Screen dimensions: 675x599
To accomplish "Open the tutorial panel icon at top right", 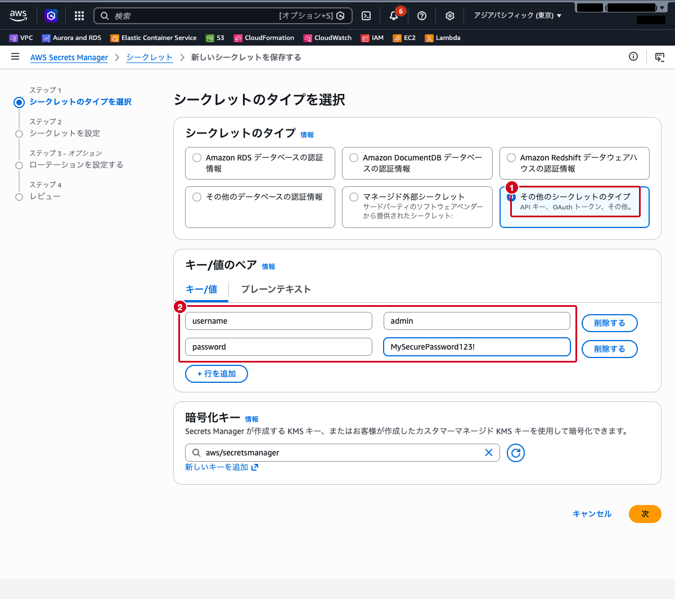I will point(660,57).
